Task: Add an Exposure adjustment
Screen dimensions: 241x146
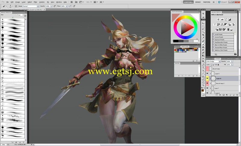Action: (230, 20)
